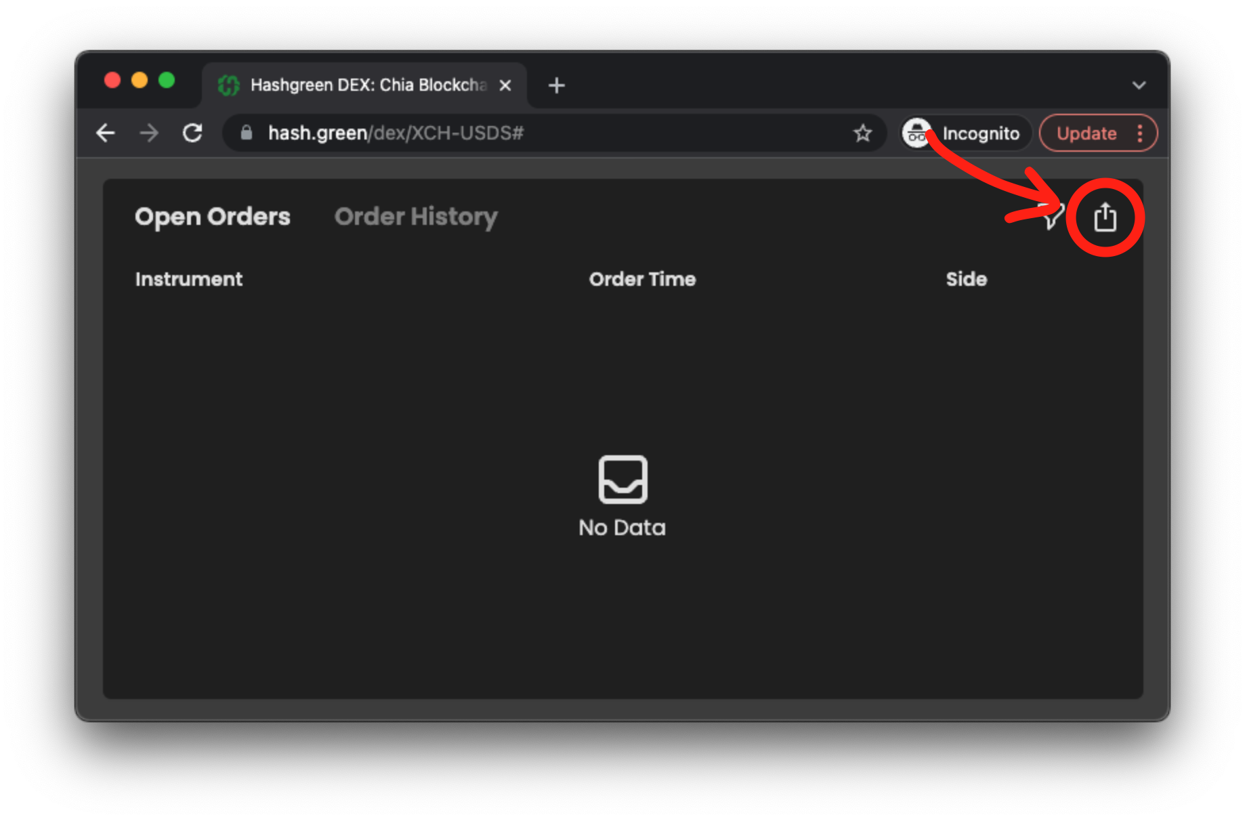Image resolution: width=1245 pixels, height=821 pixels.
Task: Click the No Data inbox icon
Action: click(x=622, y=480)
